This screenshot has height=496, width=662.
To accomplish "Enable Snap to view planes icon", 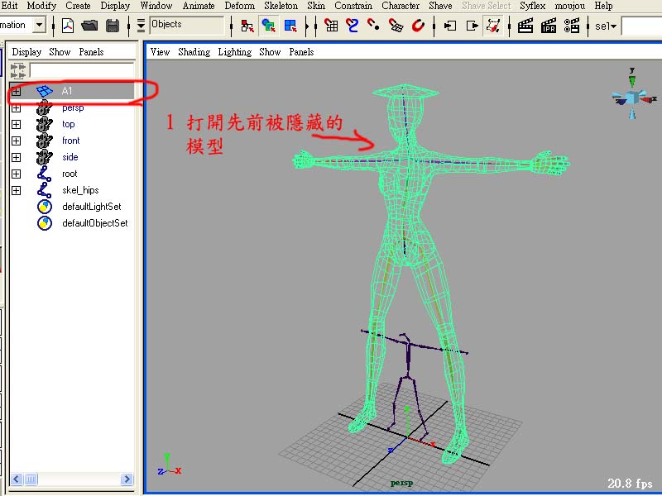I will 396,26.
